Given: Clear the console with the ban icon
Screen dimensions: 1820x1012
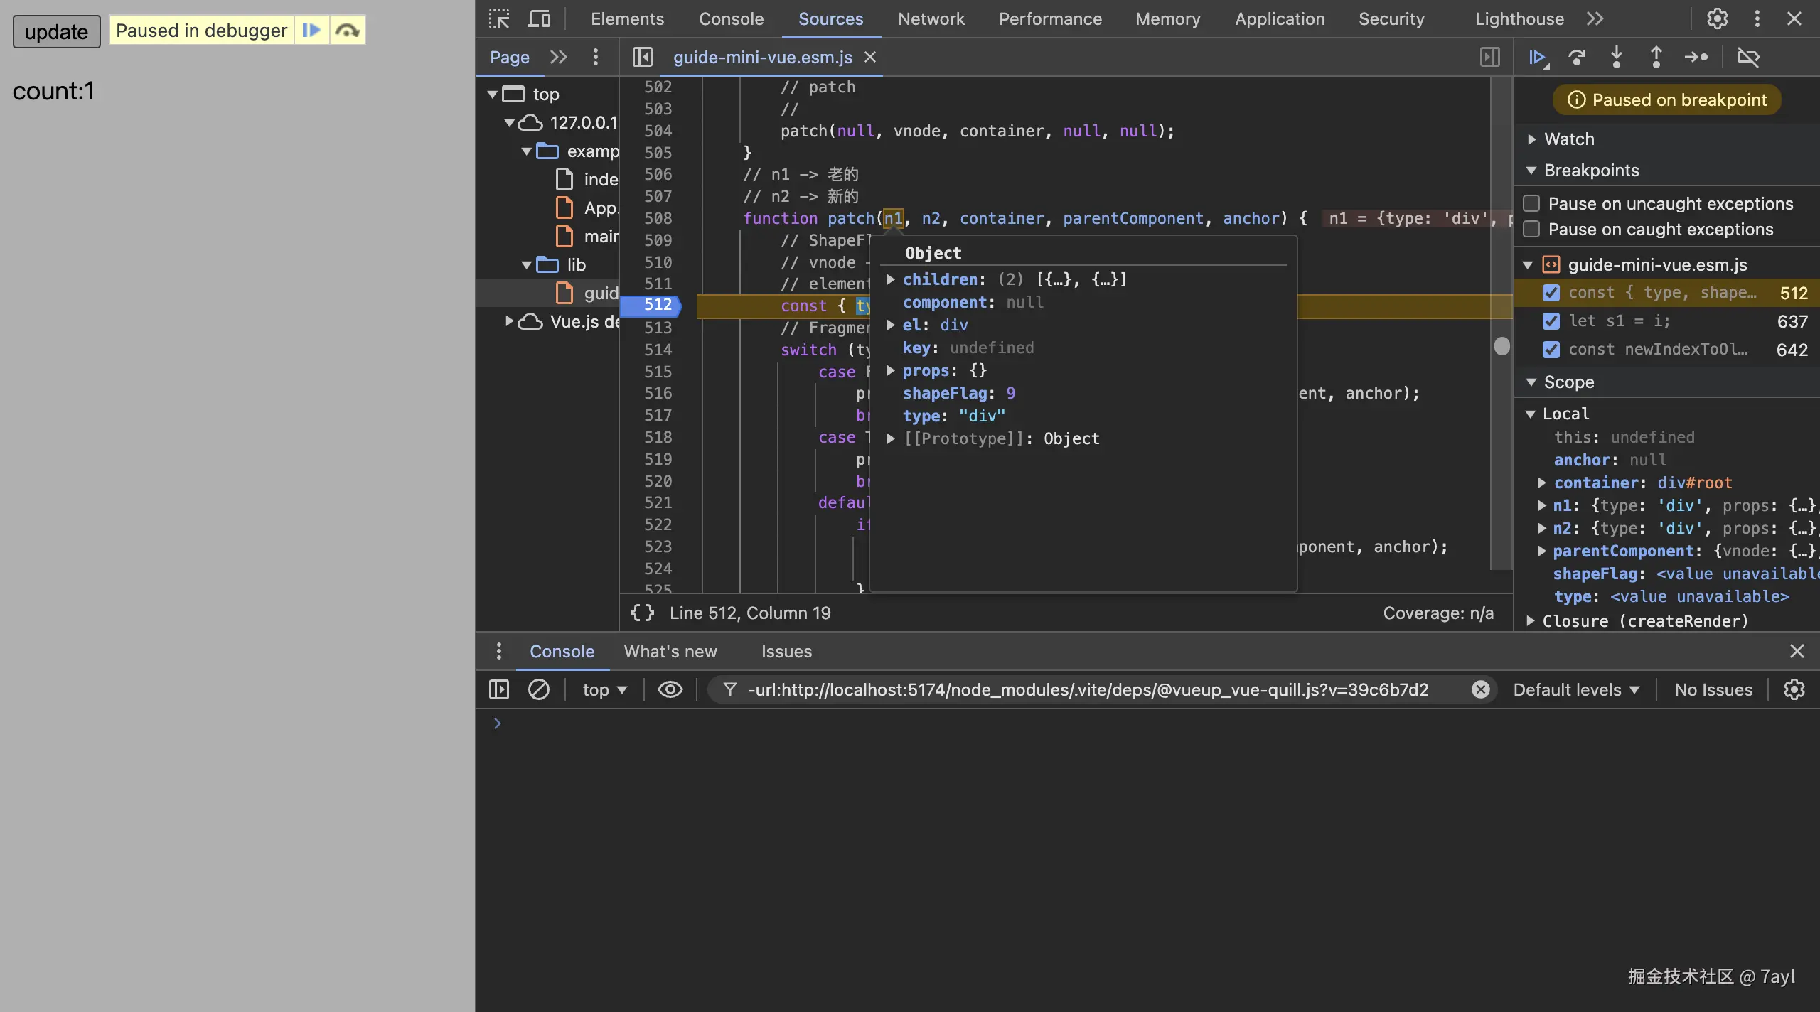Looking at the screenshot, I should (x=538, y=689).
